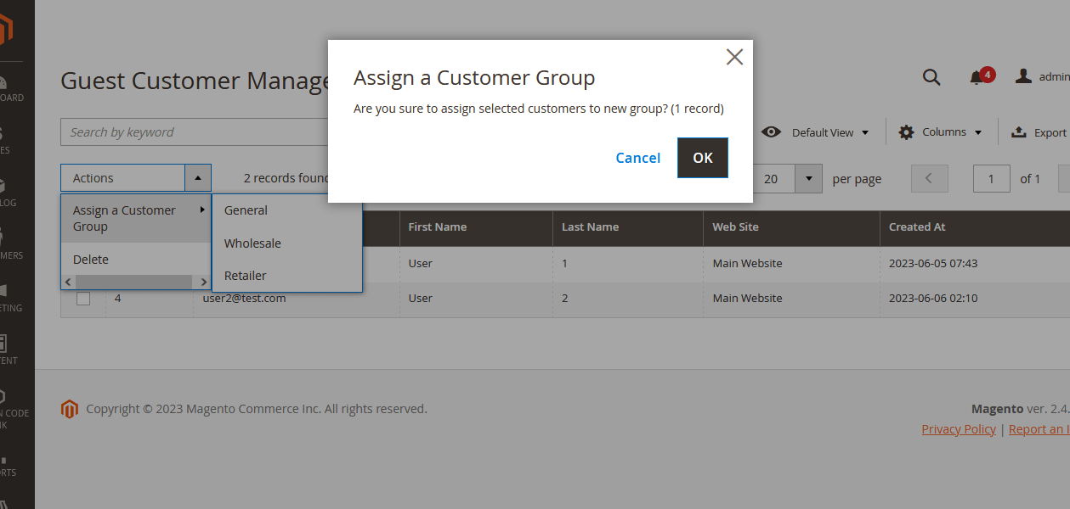Screen dimensions: 1070x509
Task: Click the Search by keyword field
Action: tap(194, 132)
